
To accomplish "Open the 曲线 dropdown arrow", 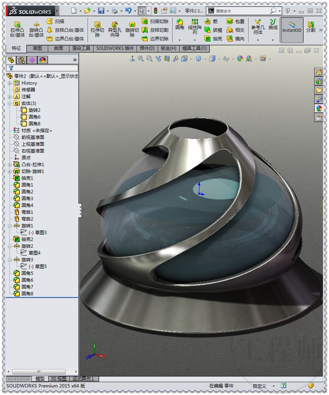I will pyautogui.click(x=273, y=40).
